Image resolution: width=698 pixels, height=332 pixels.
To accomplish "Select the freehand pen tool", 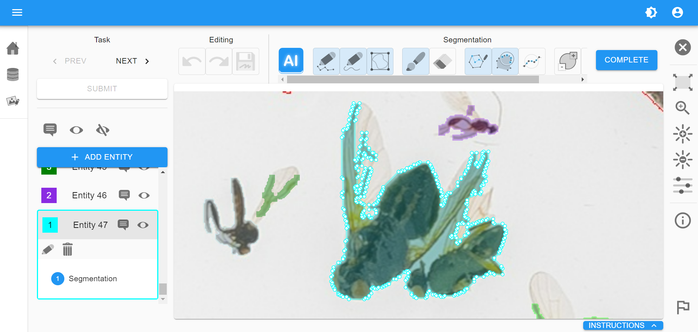I will tap(353, 61).
